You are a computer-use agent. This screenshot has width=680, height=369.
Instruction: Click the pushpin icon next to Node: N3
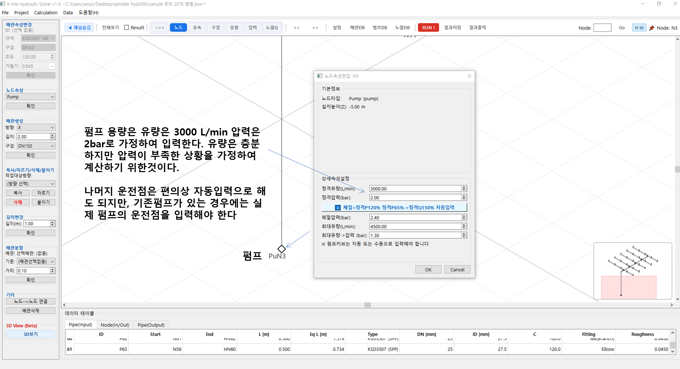[651, 28]
